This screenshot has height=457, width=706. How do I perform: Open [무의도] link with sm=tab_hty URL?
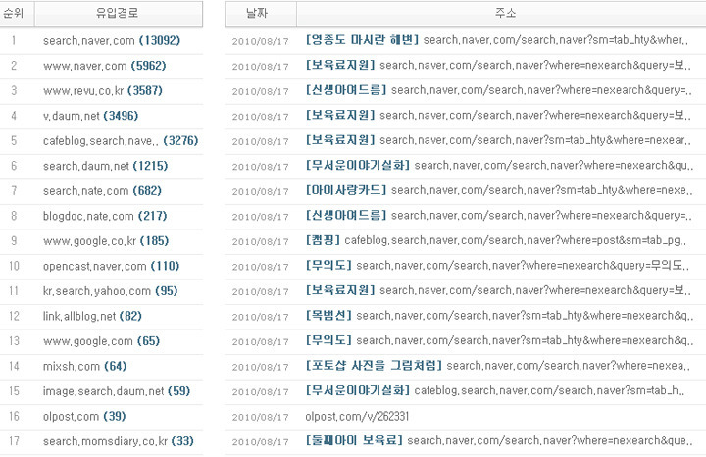pos(328,340)
